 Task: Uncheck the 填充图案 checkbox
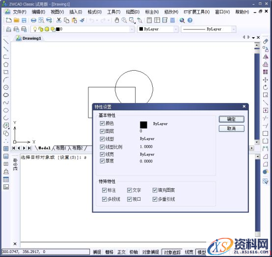coord(155,190)
